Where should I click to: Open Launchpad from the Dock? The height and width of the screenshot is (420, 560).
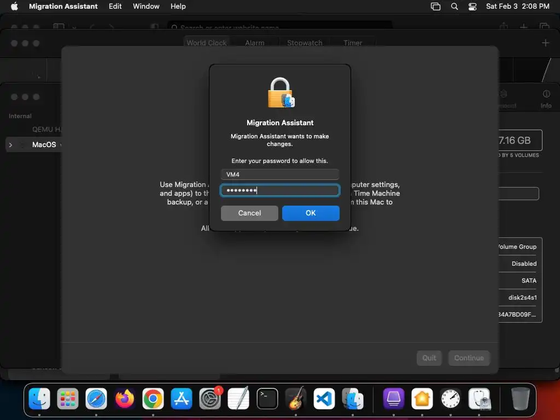pyautogui.click(x=67, y=399)
